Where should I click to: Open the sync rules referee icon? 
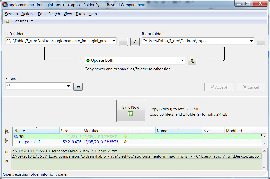(x=192, y=61)
